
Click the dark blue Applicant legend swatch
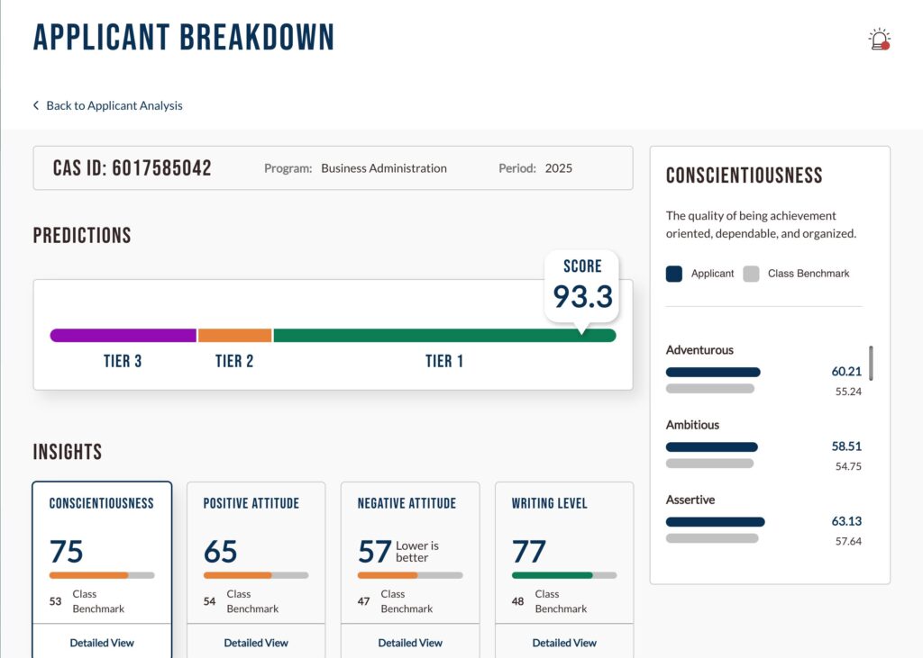[674, 274]
